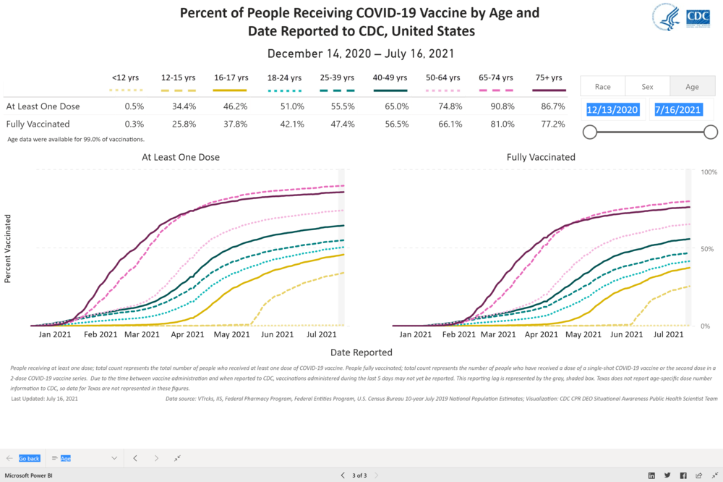Open the Age page dropdown

(114, 458)
